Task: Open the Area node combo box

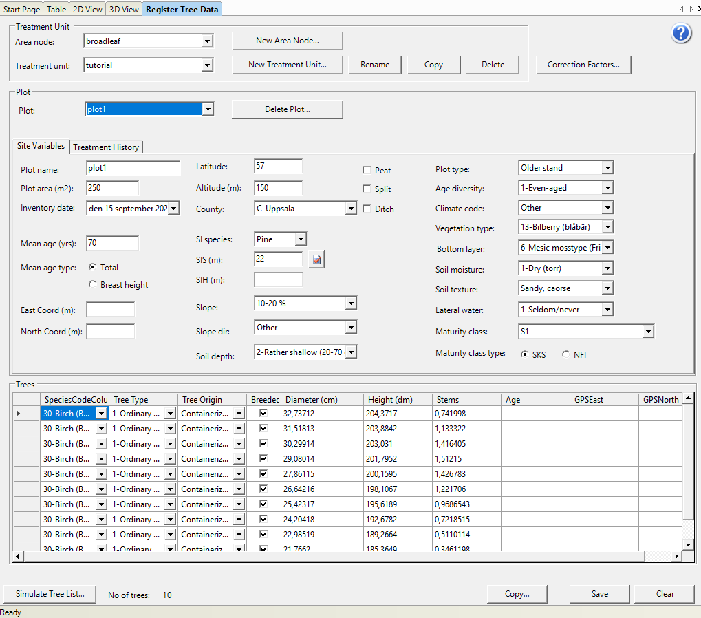Action: coord(207,41)
